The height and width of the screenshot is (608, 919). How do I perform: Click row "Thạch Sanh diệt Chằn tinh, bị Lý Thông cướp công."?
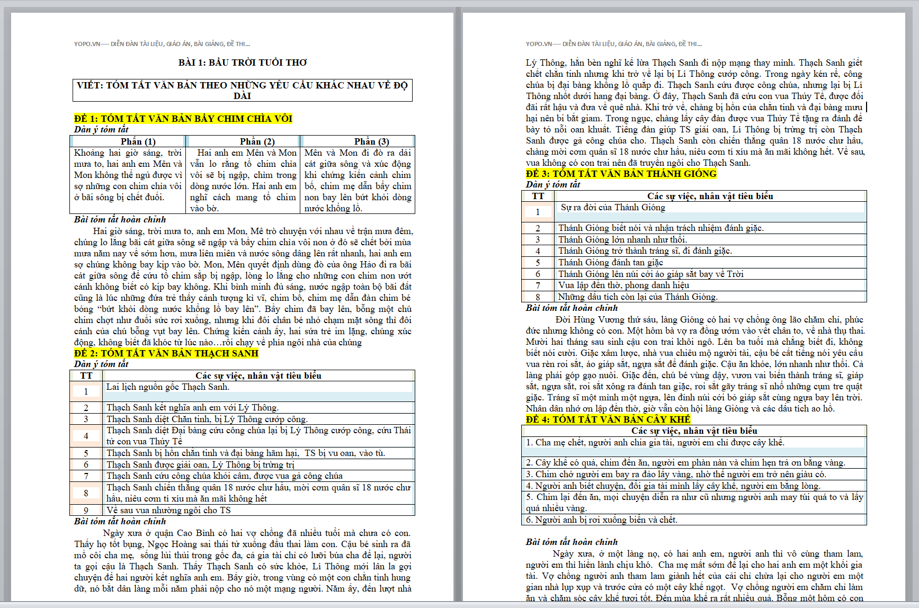point(242,419)
